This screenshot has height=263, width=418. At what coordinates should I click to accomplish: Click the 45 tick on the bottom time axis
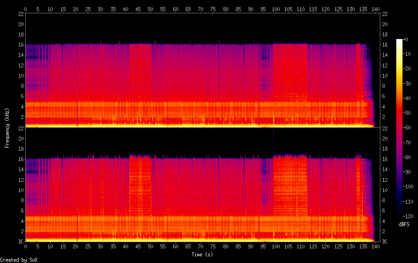click(138, 247)
